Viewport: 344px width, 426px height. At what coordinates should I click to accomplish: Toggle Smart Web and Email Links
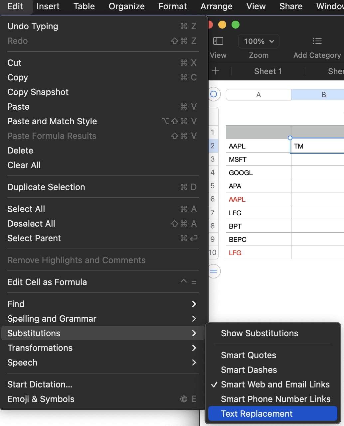coord(275,384)
